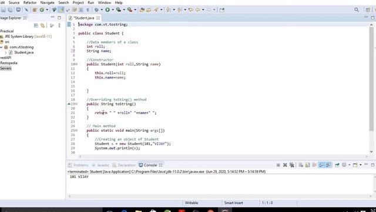Switch to the Problems tab

pos(78,165)
